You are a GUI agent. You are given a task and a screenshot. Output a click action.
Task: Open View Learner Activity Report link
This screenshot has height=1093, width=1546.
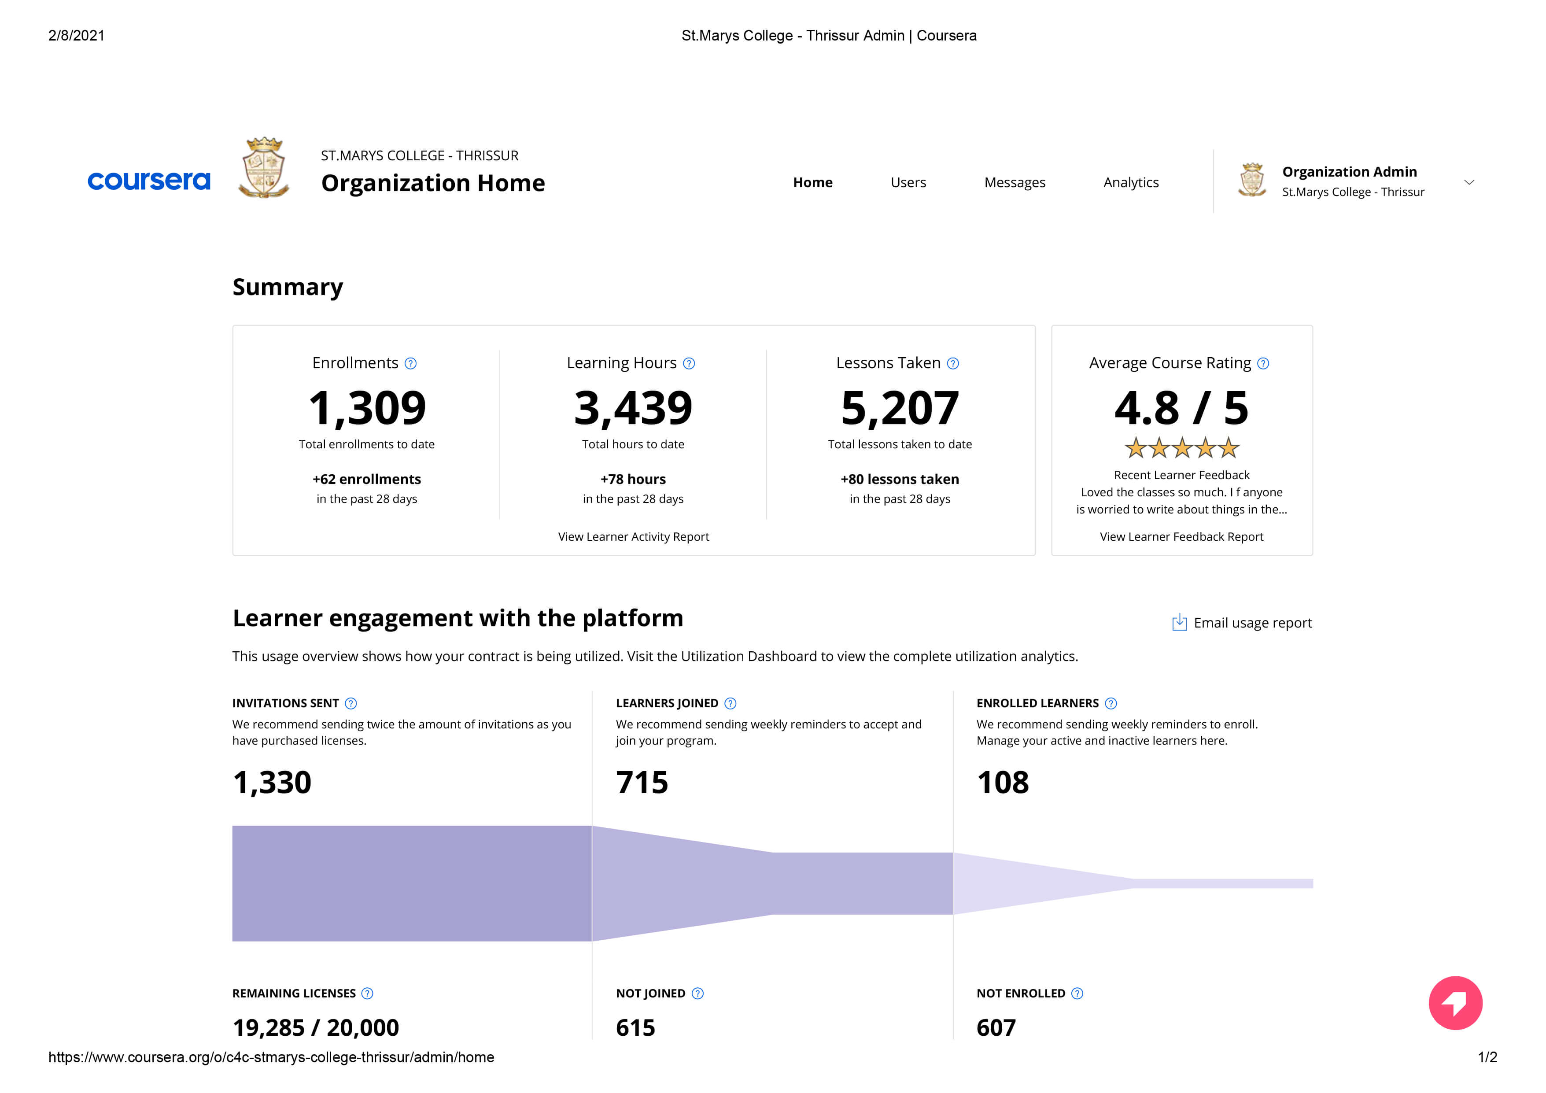click(634, 537)
